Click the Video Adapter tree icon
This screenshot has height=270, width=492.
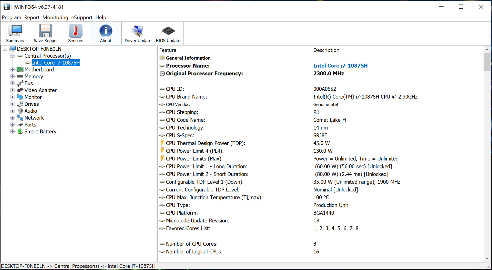20,90
